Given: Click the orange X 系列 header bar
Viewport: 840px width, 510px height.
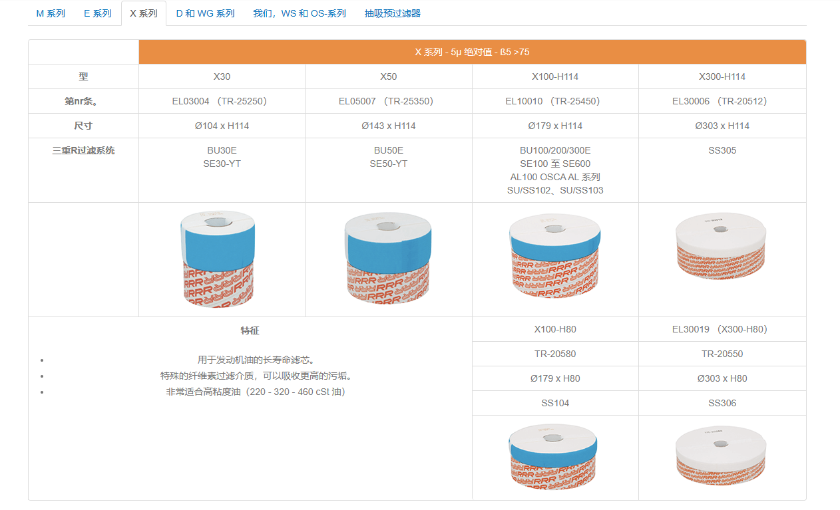Looking at the screenshot, I should 472,52.
